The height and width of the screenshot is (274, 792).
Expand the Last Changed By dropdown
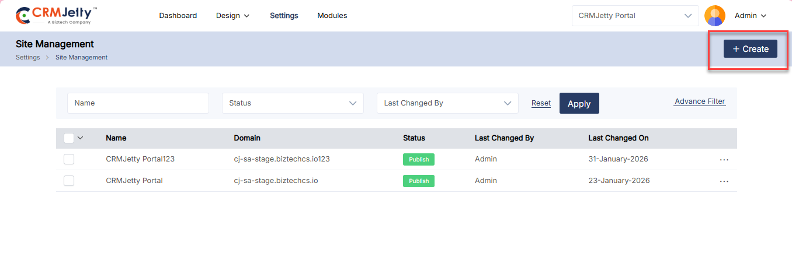(x=447, y=103)
